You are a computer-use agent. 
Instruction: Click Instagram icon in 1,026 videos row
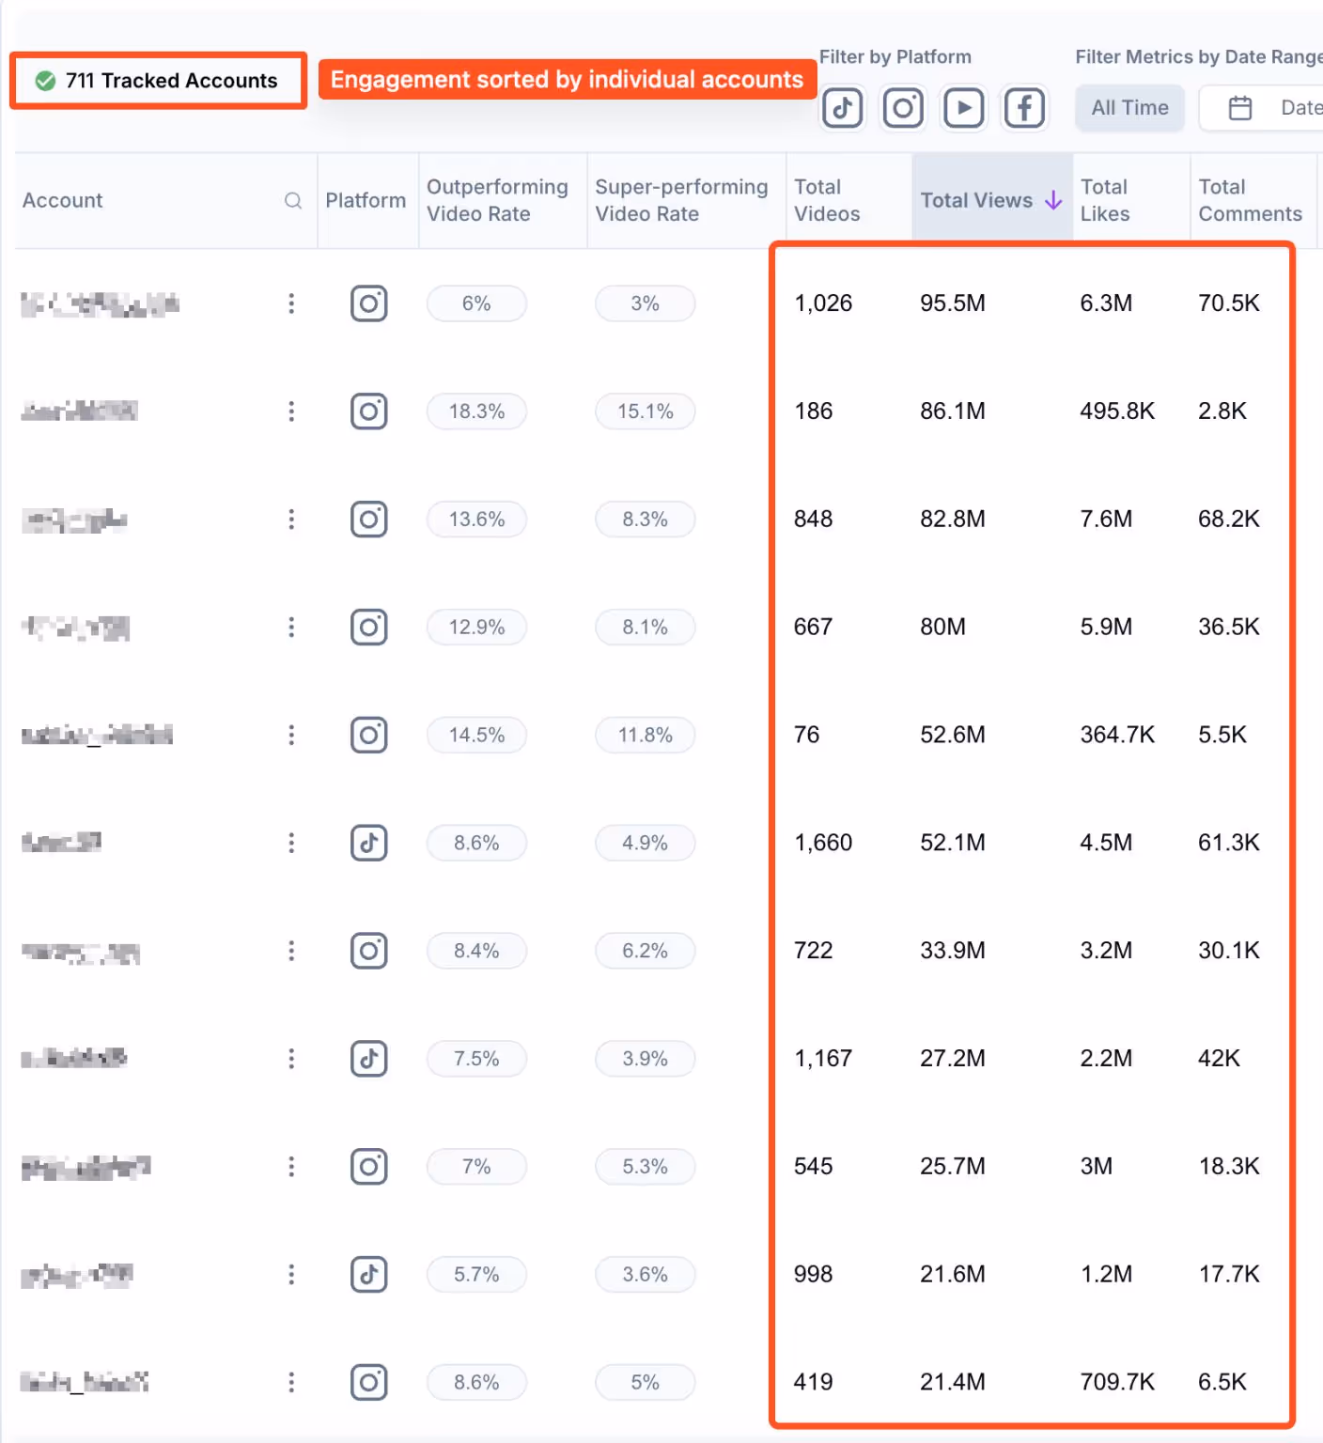tap(369, 303)
